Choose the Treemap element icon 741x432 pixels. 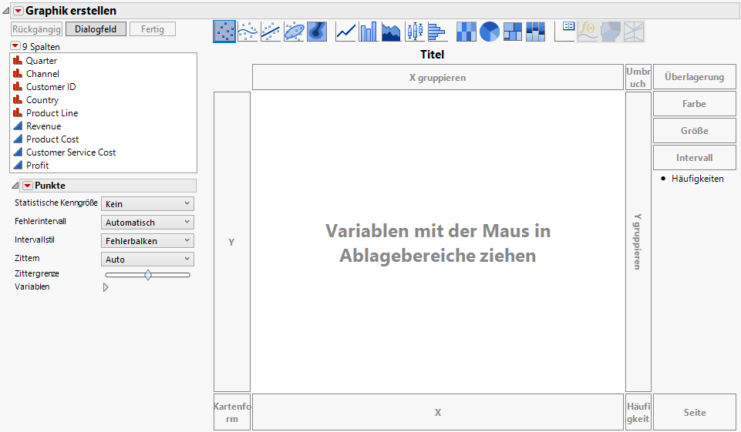[513, 32]
